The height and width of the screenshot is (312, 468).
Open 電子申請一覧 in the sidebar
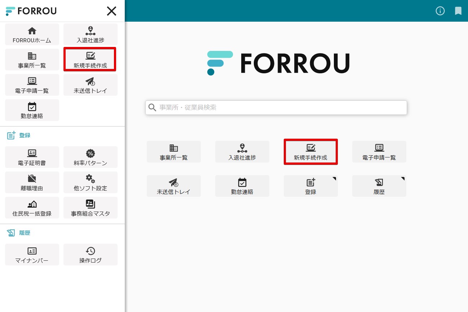point(32,85)
